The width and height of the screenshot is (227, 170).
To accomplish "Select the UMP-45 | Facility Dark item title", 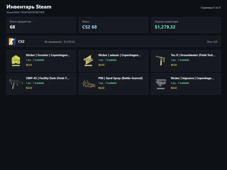I will [48, 78].
